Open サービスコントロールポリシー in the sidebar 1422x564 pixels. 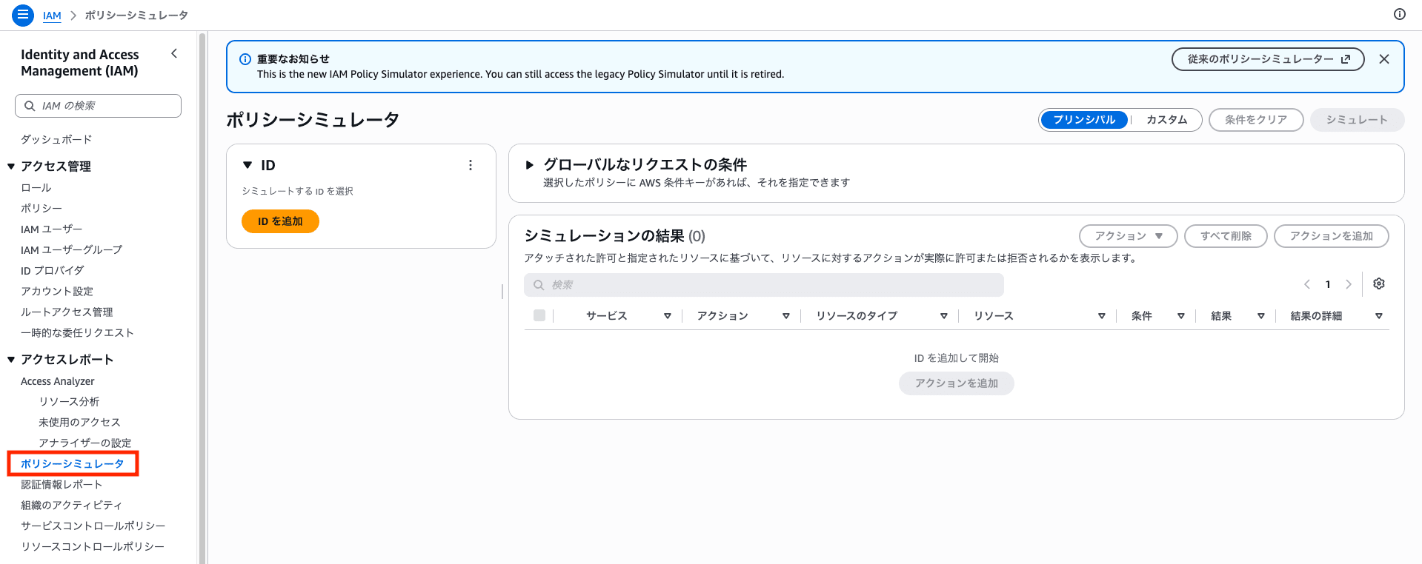(x=93, y=526)
